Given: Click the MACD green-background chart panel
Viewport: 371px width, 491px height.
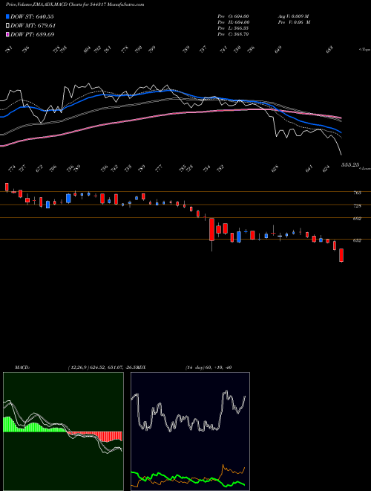Looking at the screenshot, I should tap(63, 431).
